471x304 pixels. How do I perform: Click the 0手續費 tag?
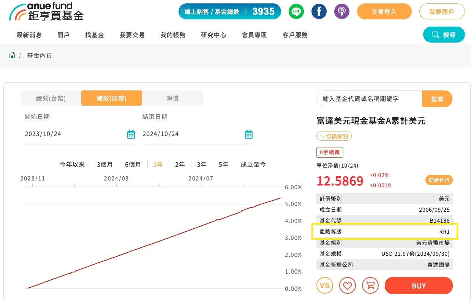[330, 152]
